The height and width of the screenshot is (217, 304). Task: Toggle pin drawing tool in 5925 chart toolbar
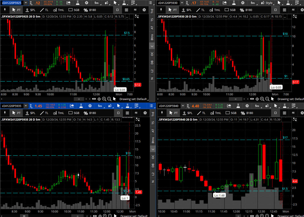[5, 10]
